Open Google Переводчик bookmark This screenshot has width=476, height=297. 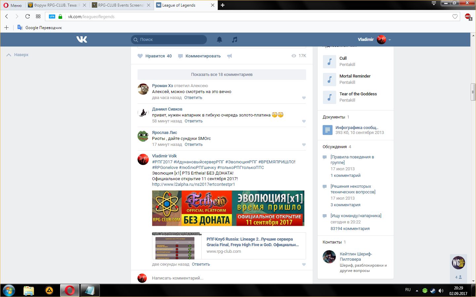pyautogui.click(x=40, y=27)
